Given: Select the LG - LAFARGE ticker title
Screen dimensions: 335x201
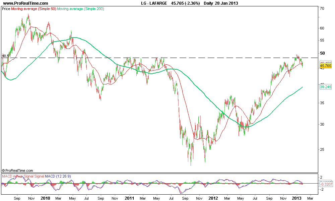Looking at the screenshot, I should point(154,3).
